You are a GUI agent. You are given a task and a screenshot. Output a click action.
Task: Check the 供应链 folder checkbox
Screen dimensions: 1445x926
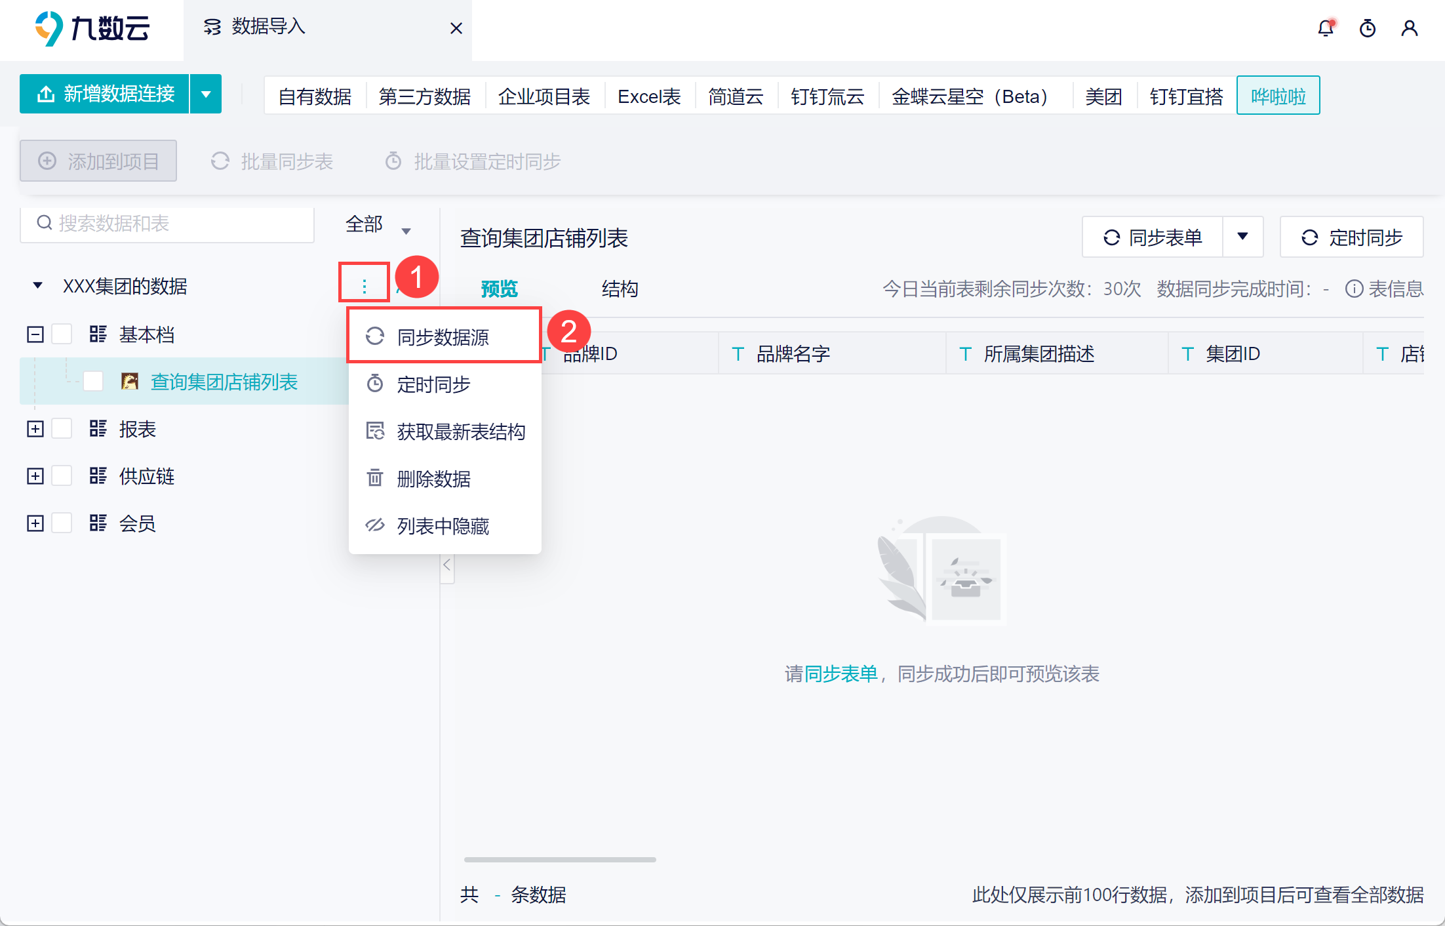(x=62, y=476)
